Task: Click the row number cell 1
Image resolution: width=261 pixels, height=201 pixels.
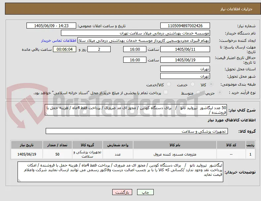Action: 250,154
